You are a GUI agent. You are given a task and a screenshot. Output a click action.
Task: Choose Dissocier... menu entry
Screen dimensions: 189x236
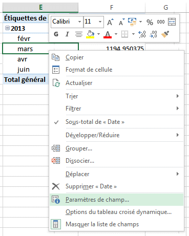(117, 161)
